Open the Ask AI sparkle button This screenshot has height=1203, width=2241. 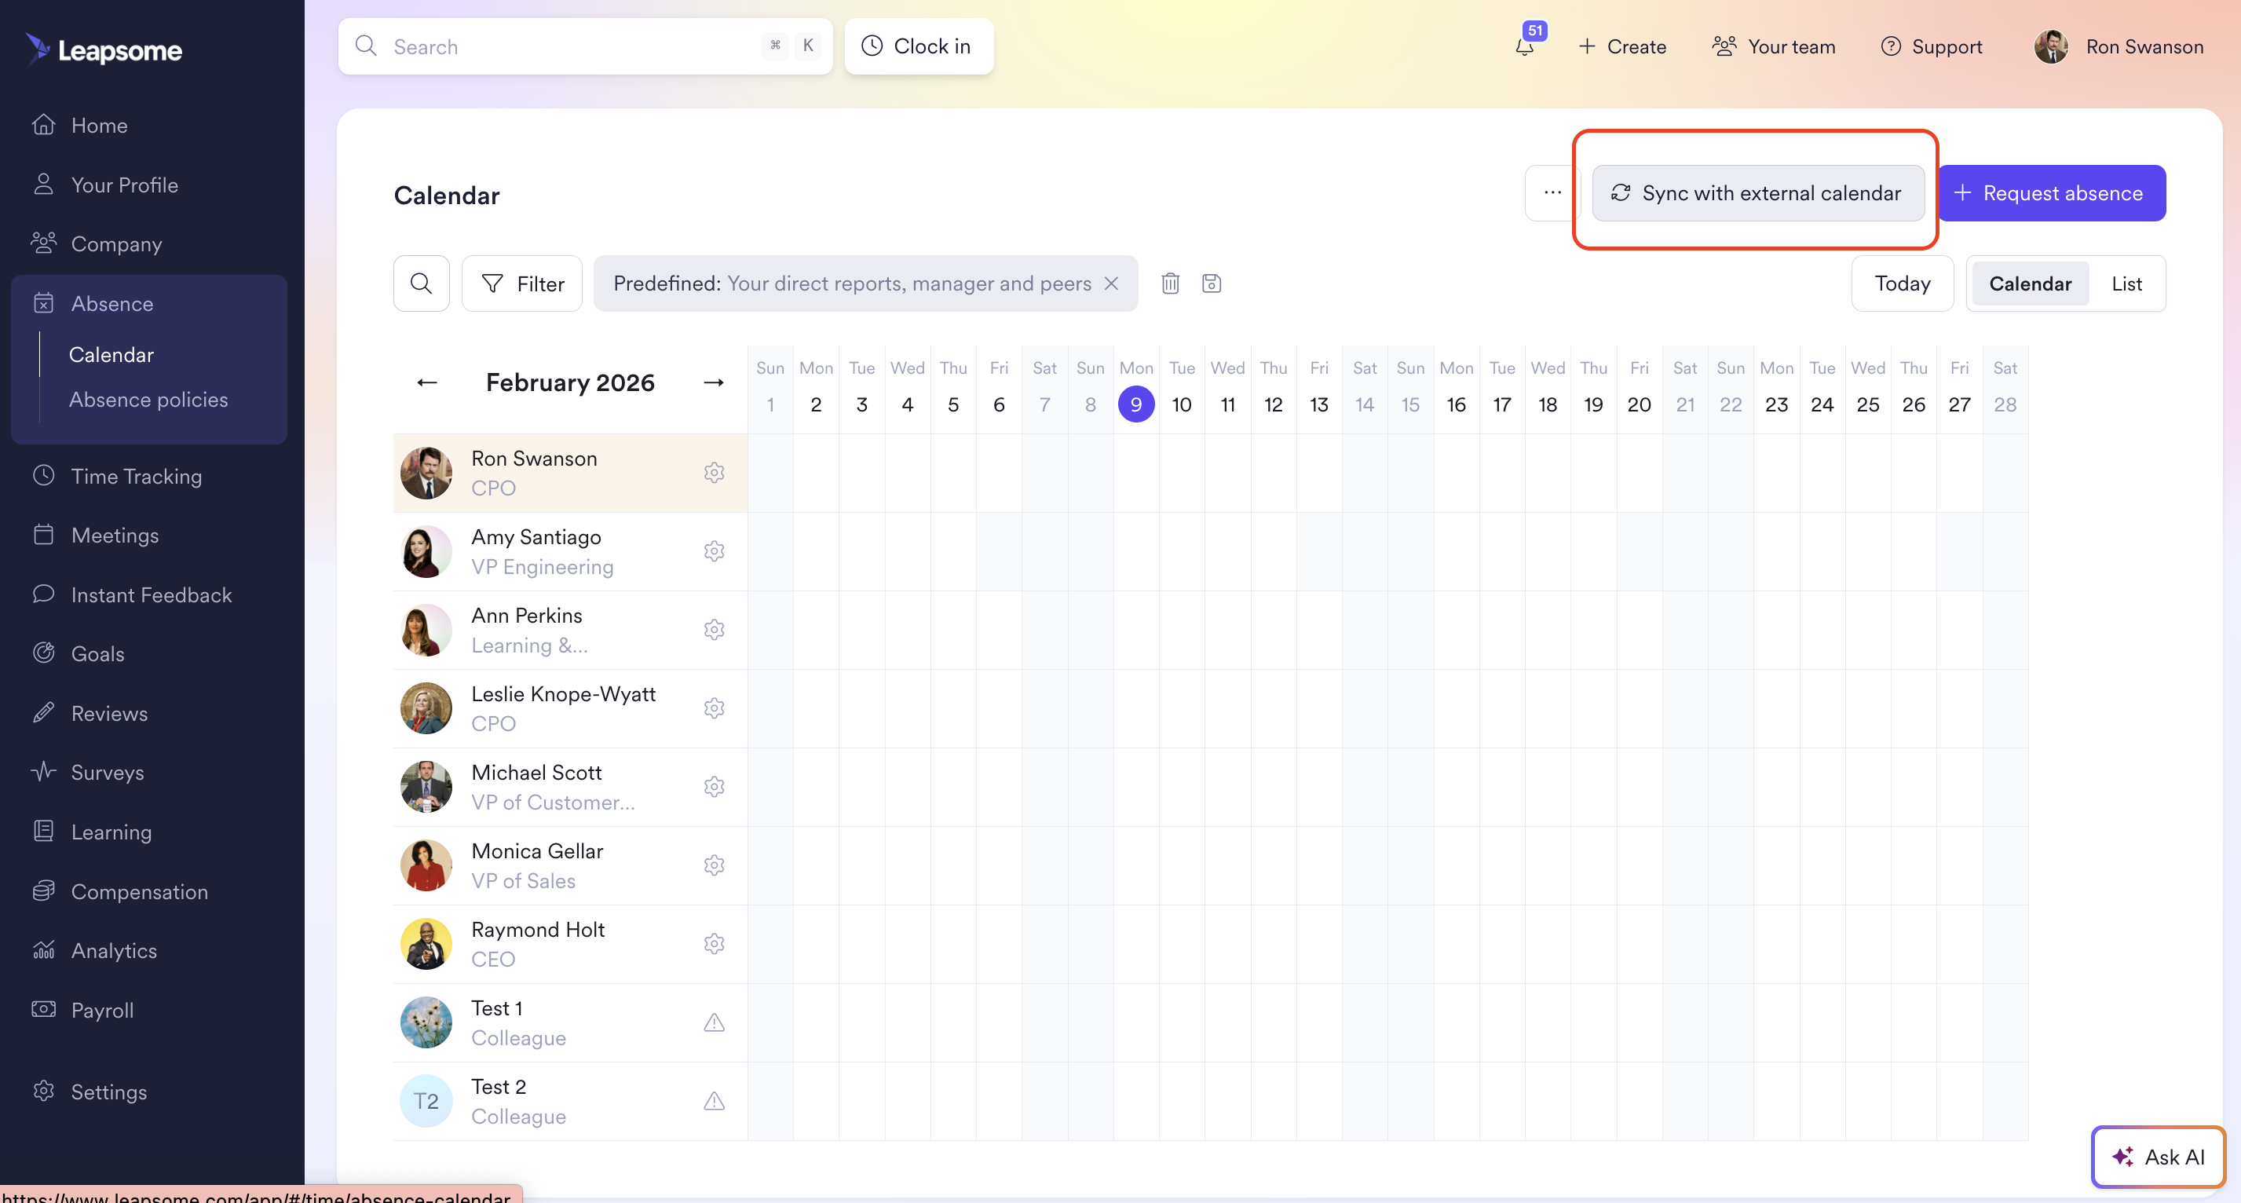coord(2158,1156)
